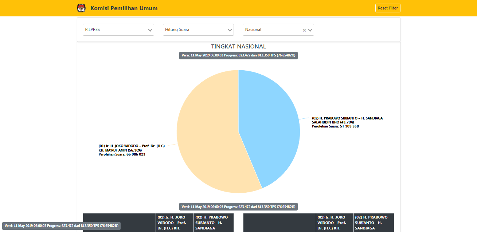Click the version progress badge above the chart
This screenshot has height=232, width=477.
(x=238, y=55)
